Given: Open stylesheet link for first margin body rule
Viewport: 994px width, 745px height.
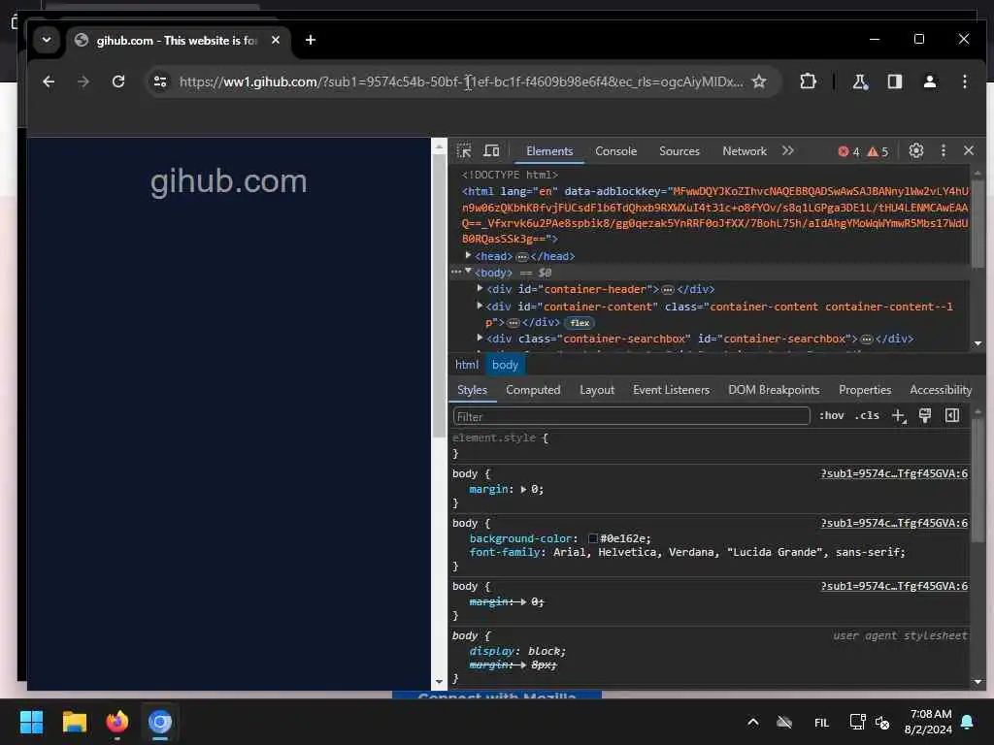Looking at the screenshot, I should (x=894, y=473).
